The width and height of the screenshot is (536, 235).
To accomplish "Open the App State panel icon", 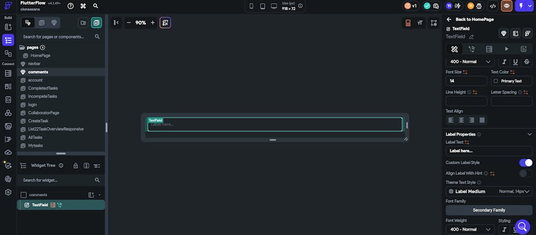I will pyautogui.click(x=8, y=100).
